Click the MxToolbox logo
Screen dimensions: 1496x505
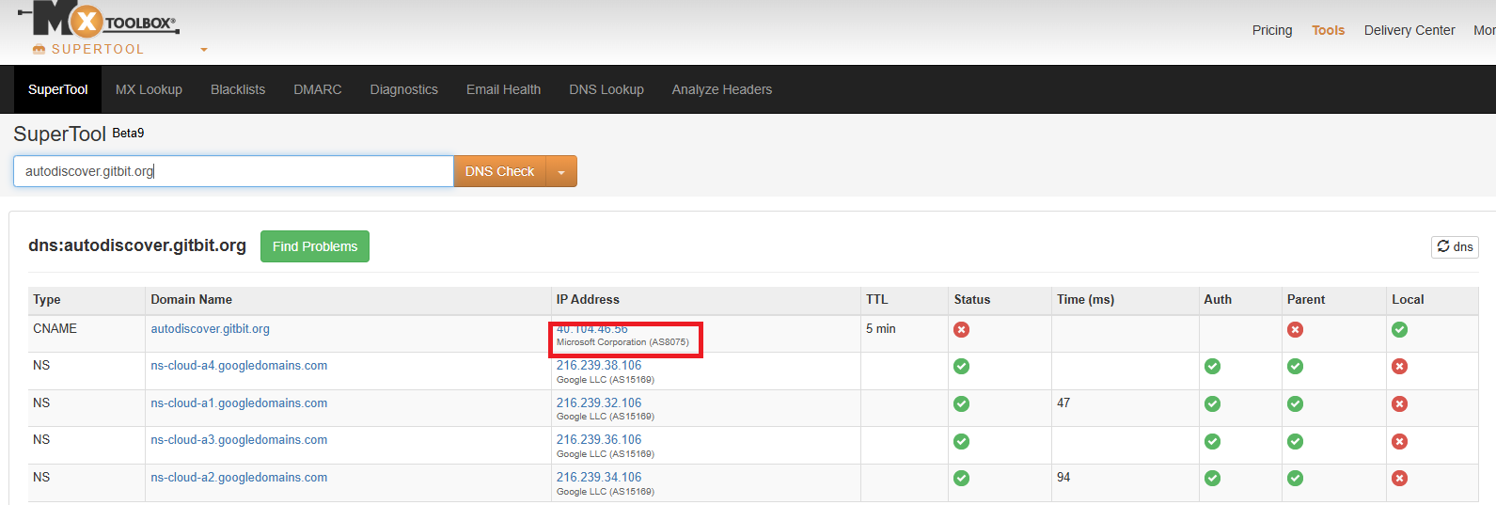coord(99,19)
